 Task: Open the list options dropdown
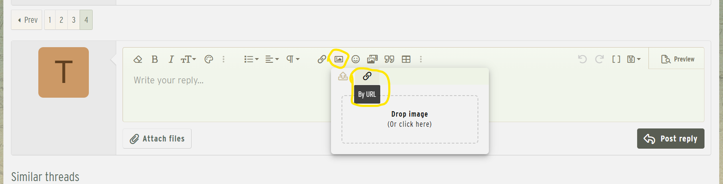[251, 59]
